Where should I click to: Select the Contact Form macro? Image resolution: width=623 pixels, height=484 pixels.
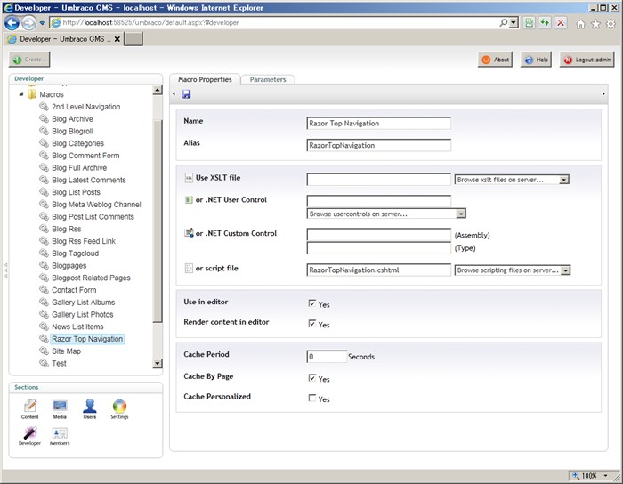point(74,290)
